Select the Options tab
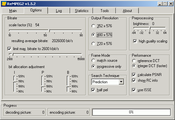This screenshot has height=120, width=175. pyautogui.click(x=36, y=10)
